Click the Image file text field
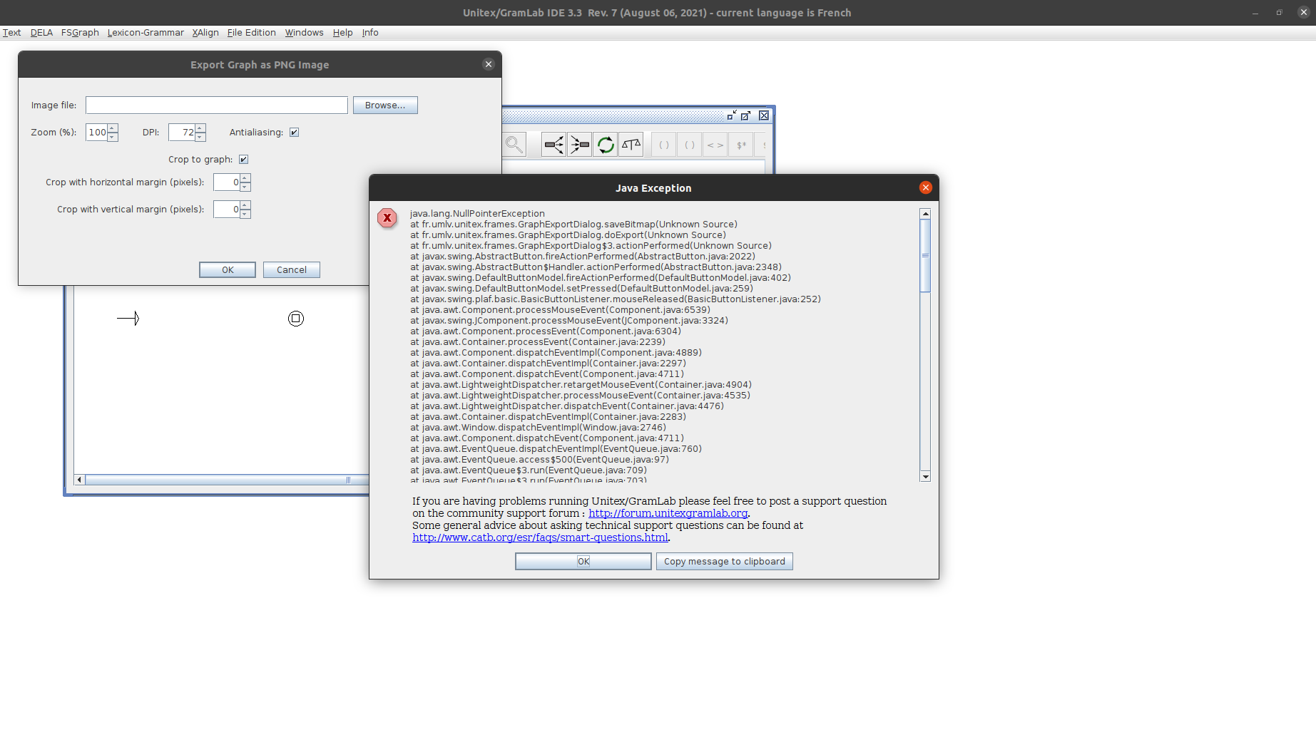This screenshot has height=747, width=1316. (217, 105)
